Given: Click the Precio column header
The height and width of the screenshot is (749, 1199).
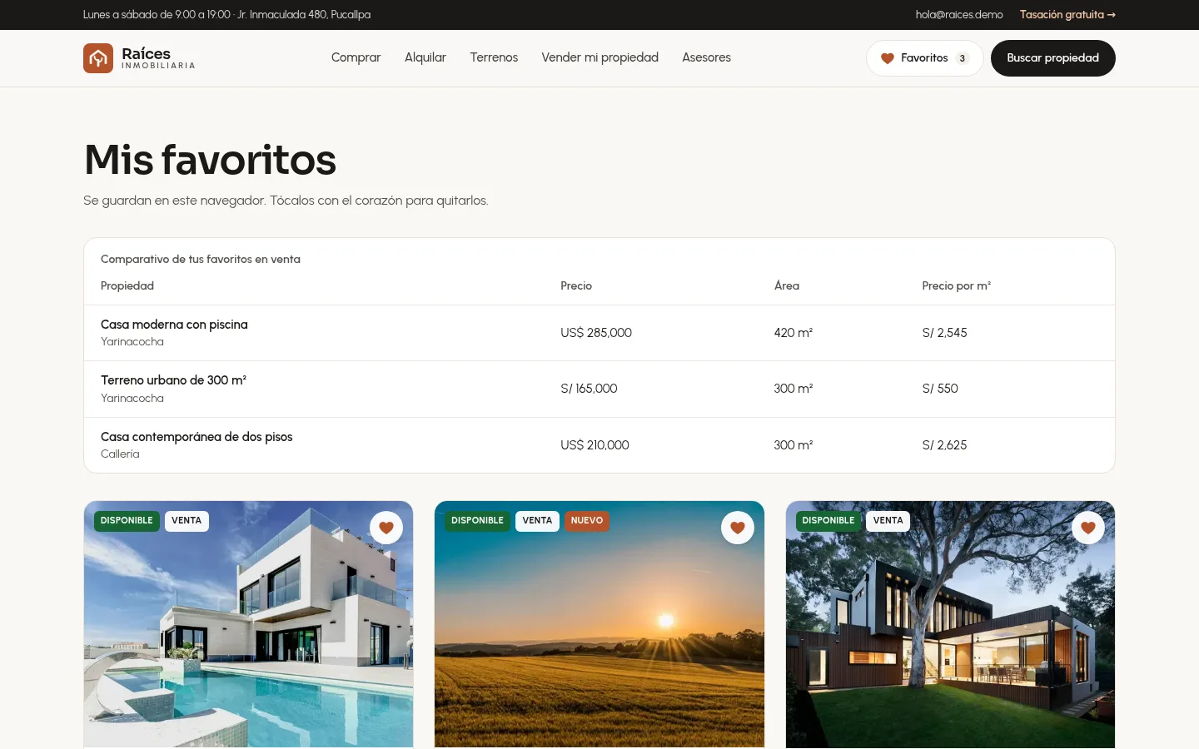Looking at the screenshot, I should (x=576, y=285).
